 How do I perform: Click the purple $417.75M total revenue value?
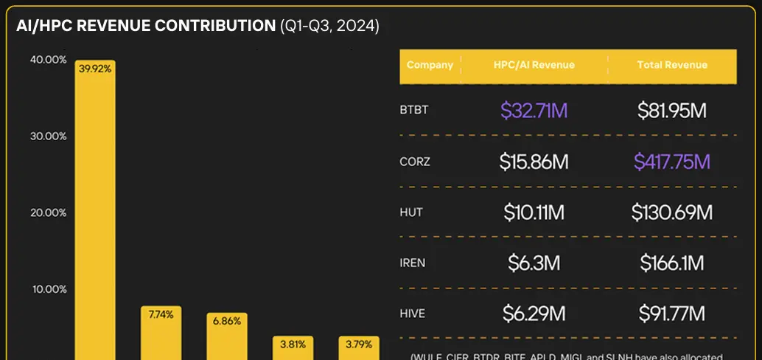[x=671, y=162]
